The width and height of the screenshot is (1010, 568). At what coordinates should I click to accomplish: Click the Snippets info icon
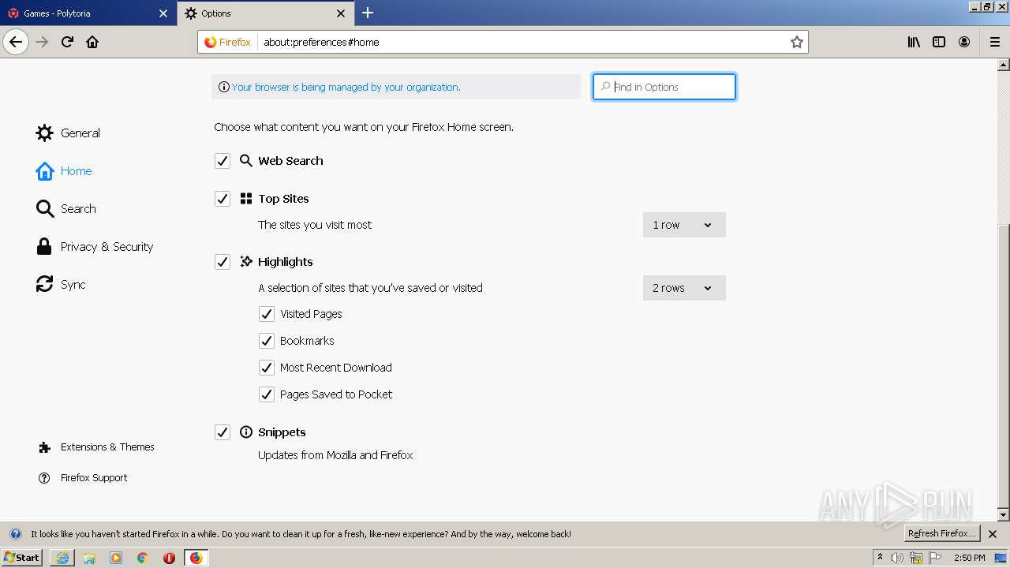pyautogui.click(x=246, y=432)
